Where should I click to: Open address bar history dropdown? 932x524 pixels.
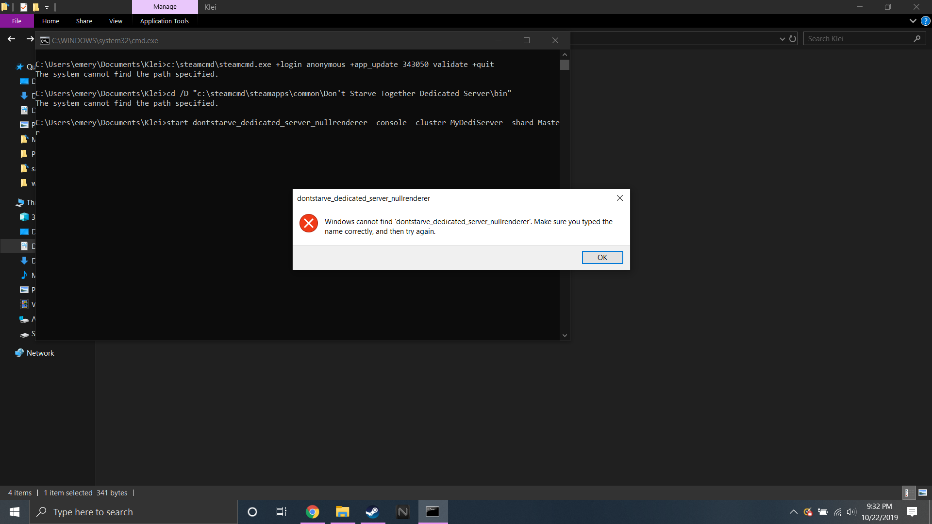(x=782, y=39)
